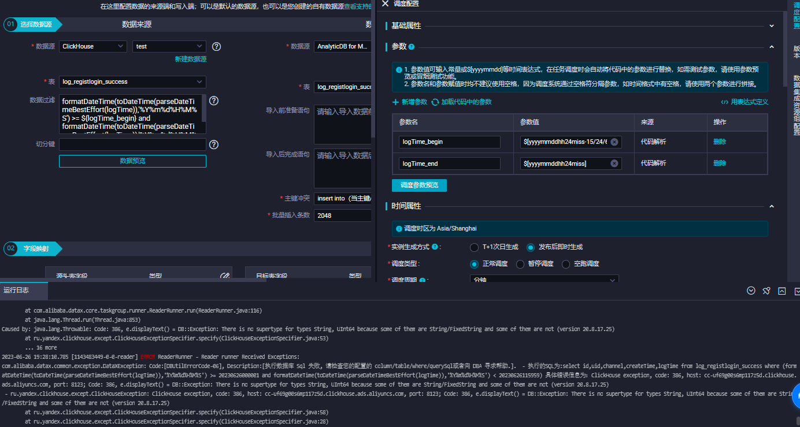Collapse the 参数 section
This screenshot has height=427, width=800.
(772, 47)
